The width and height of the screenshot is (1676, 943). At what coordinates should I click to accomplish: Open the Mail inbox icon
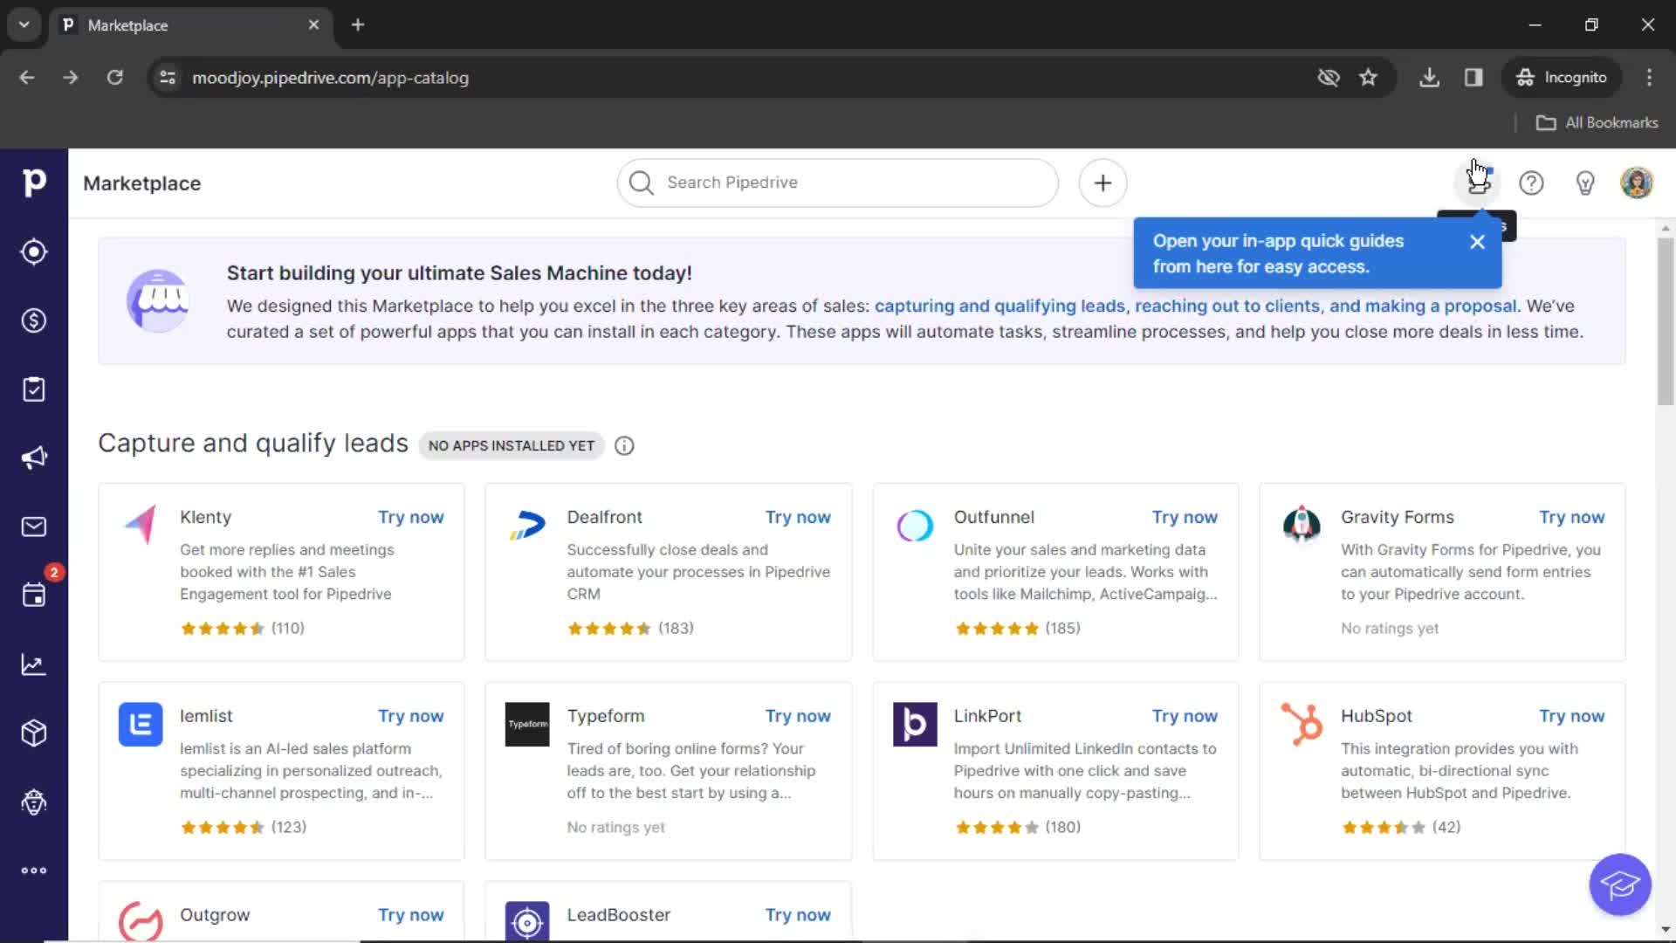(x=33, y=527)
